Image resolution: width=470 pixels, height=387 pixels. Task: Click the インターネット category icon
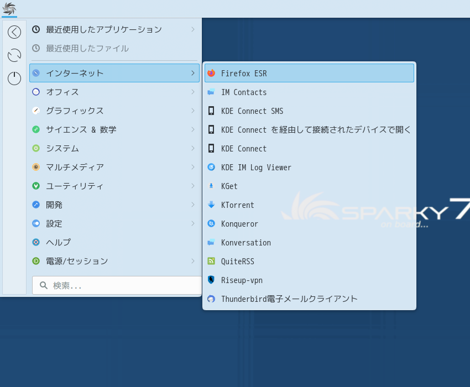pos(36,73)
